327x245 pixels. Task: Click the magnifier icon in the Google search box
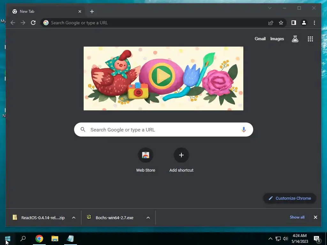(x=83, y=130)
